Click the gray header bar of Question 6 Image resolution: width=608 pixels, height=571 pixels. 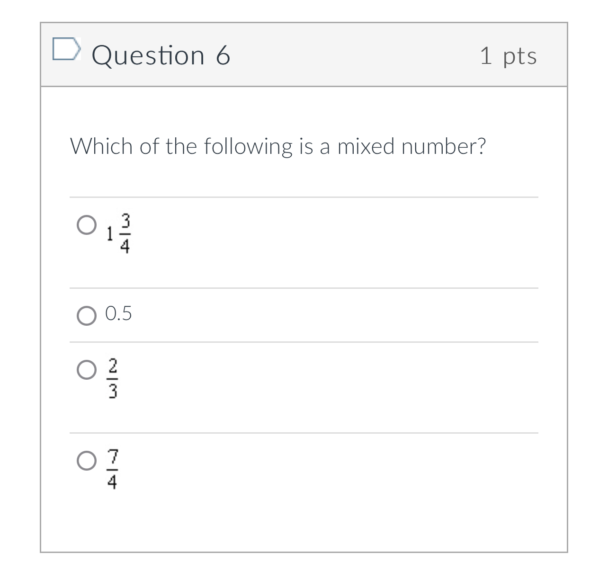(331, 54)
